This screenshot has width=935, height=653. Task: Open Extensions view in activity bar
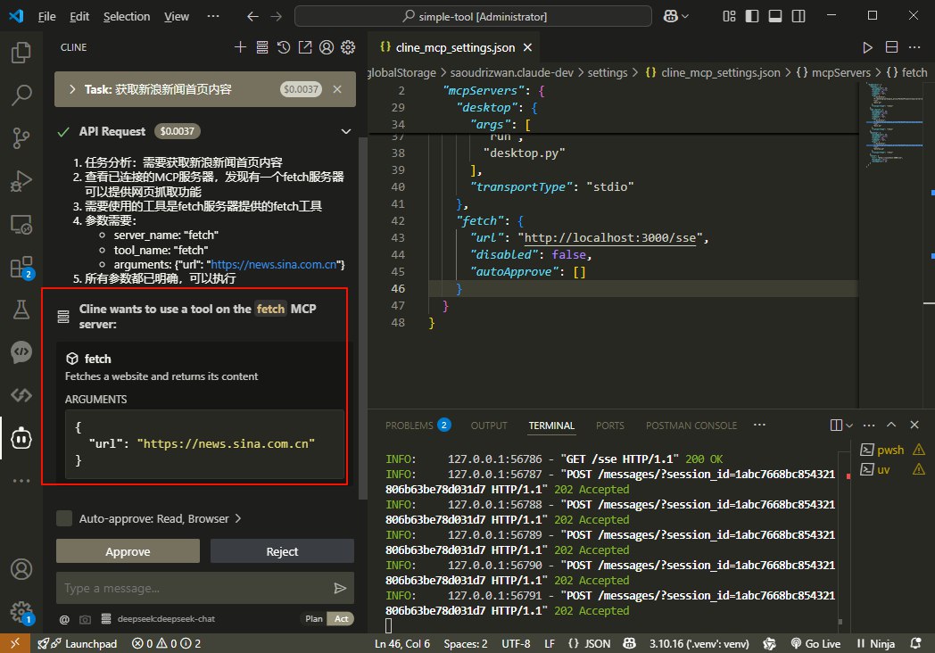[21, 267]
